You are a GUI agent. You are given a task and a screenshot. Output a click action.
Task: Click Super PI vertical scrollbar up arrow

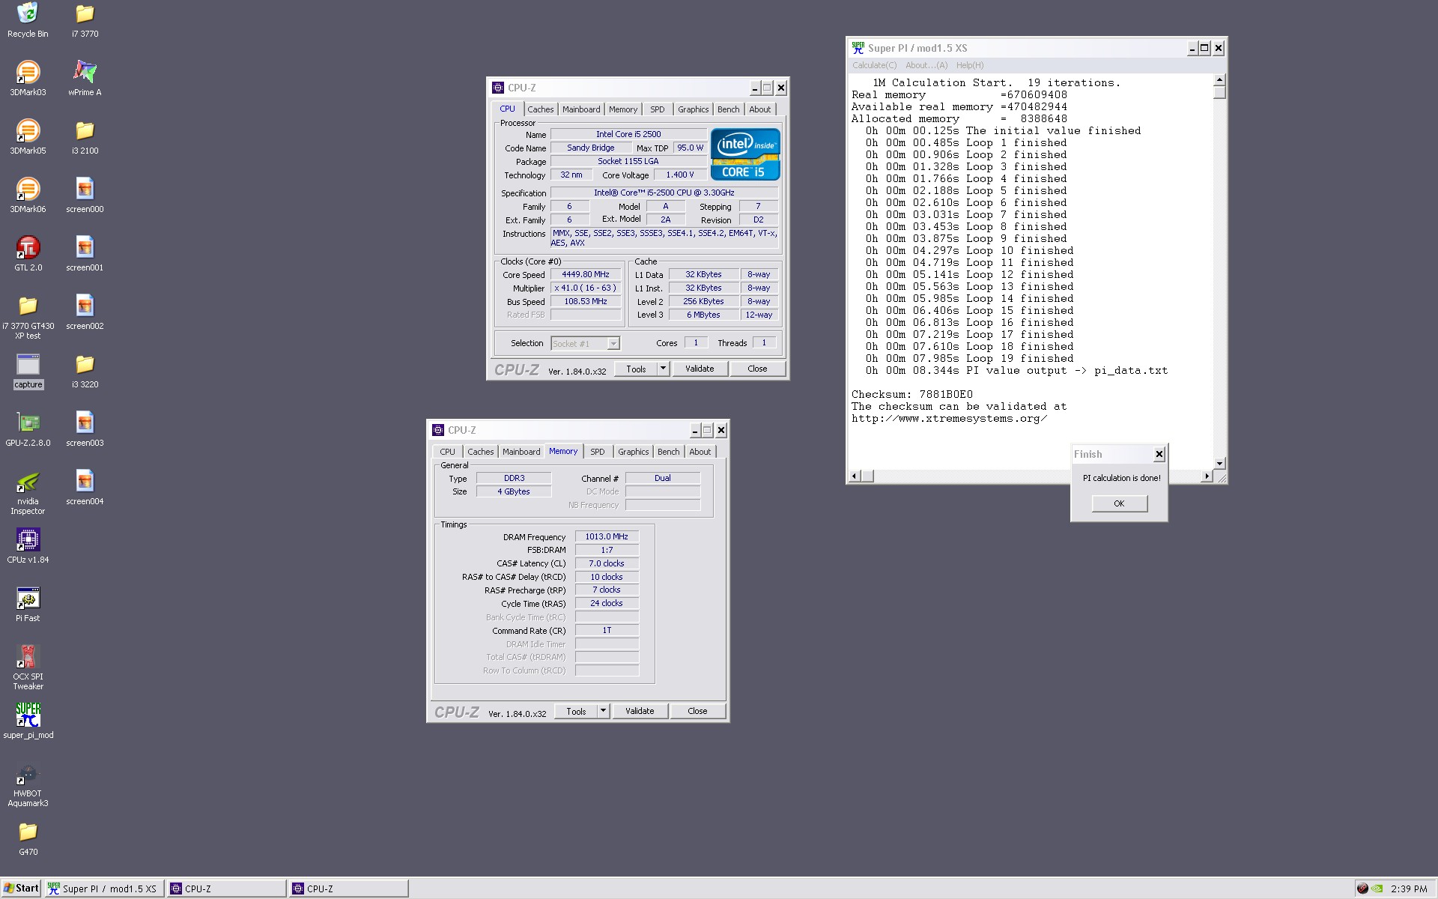tap(1219, 79)
